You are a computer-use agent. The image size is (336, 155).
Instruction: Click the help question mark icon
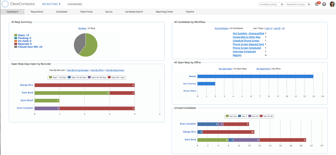tap(324, 4)
